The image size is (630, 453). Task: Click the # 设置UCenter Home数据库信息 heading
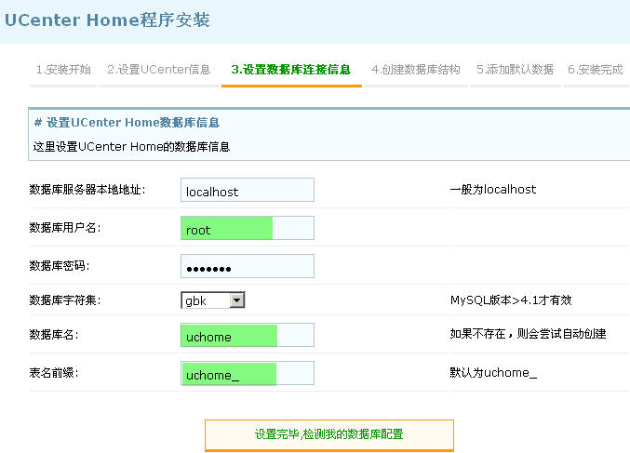[x=127, y=123]
